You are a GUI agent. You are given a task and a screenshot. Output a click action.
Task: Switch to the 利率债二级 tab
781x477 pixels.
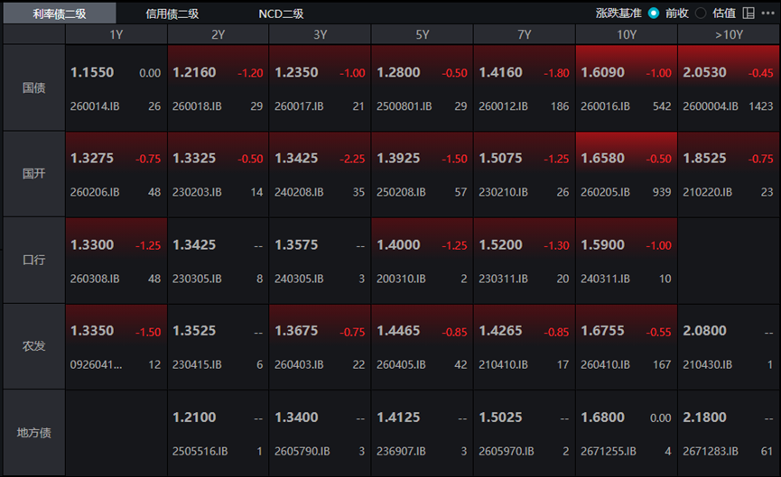60,14
